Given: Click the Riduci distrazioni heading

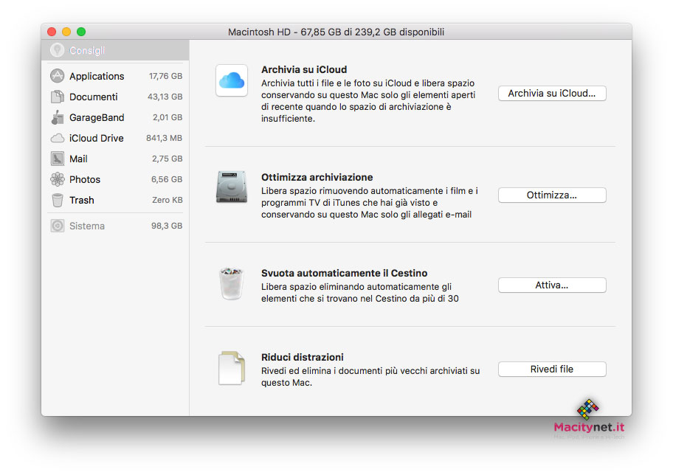Looking at the screenshot, I should [303, 357].
